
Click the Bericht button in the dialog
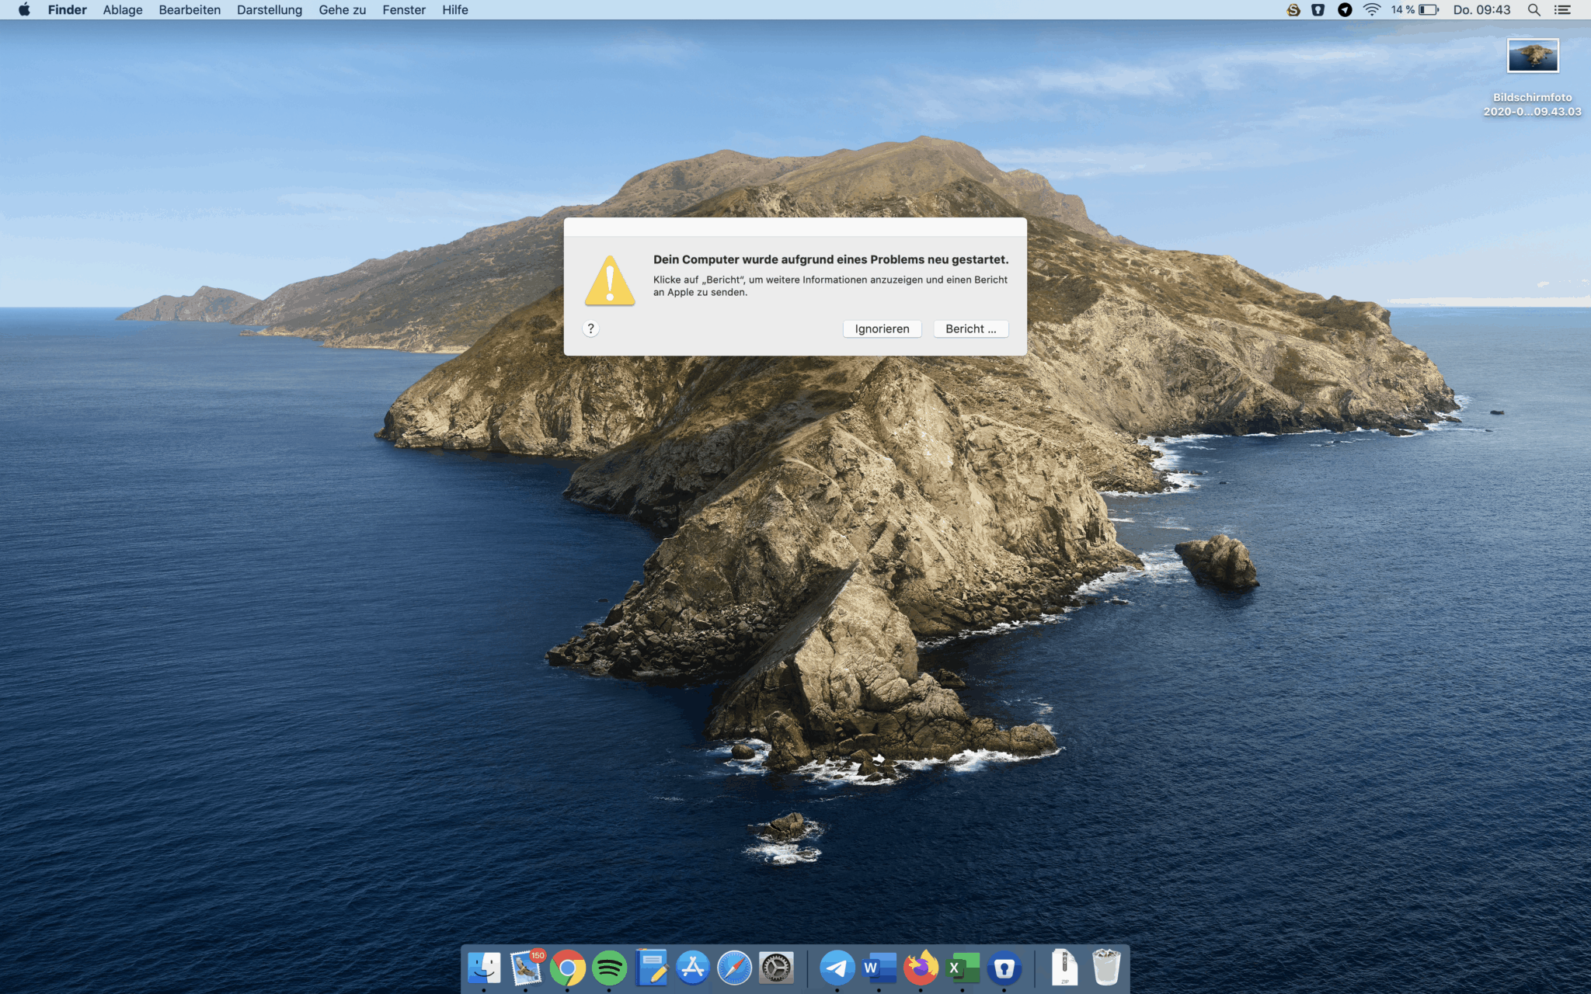[x=970, y=328]
